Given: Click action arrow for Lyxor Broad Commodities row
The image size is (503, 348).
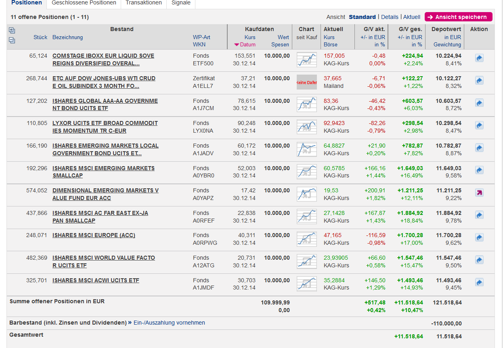Looking at the screenshot, I should point(479,125).
